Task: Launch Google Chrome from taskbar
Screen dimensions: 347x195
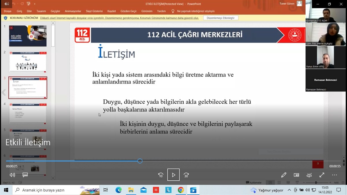Action: (x=181, y=190)
